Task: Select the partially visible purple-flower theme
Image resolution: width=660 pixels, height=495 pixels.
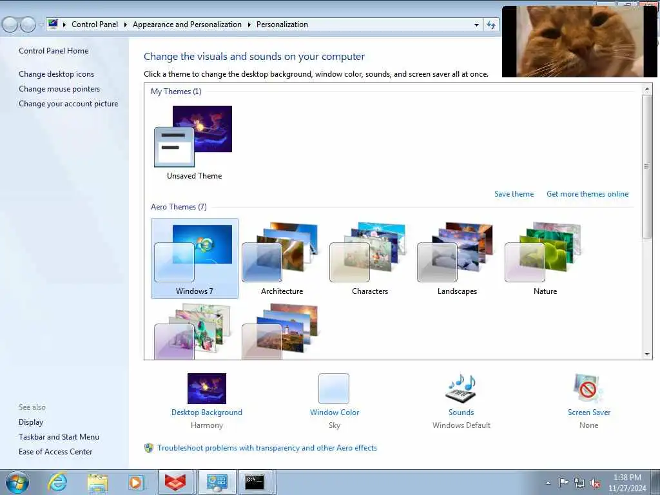Action: [193, 332]
